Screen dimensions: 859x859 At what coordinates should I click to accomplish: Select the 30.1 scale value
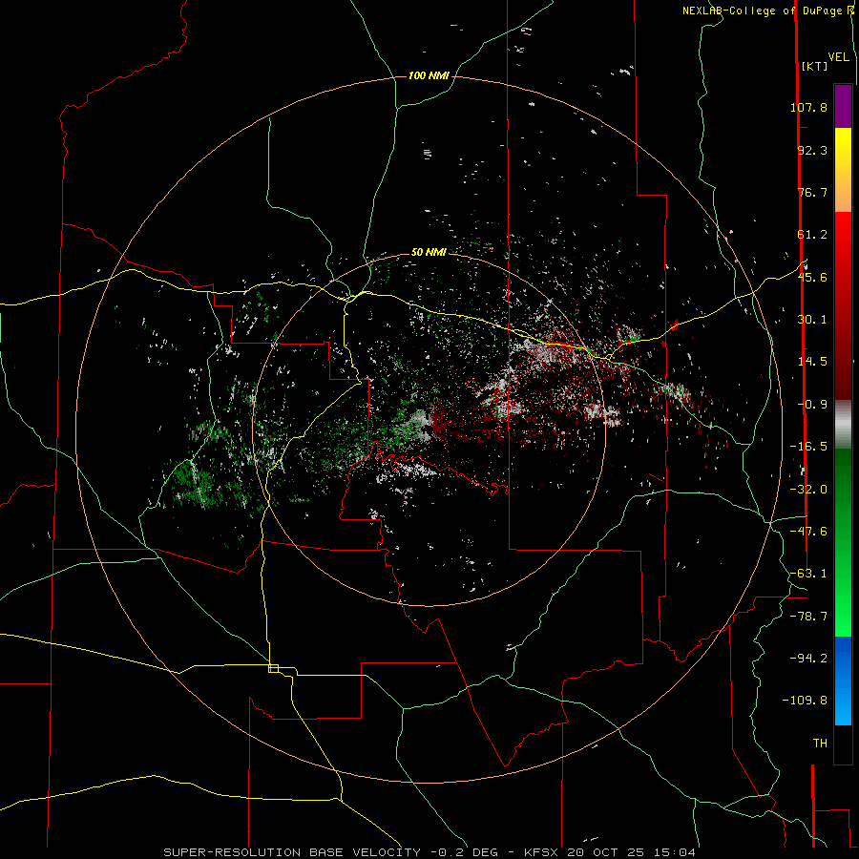click(x=812, y=320)
